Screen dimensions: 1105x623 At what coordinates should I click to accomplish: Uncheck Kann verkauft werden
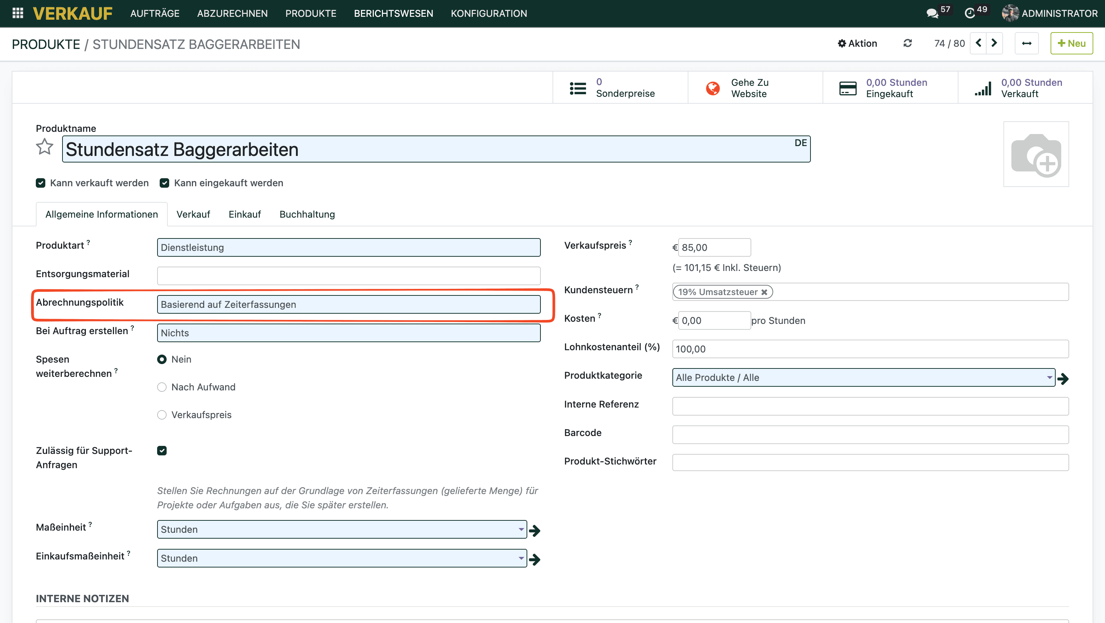pos(41,183)
